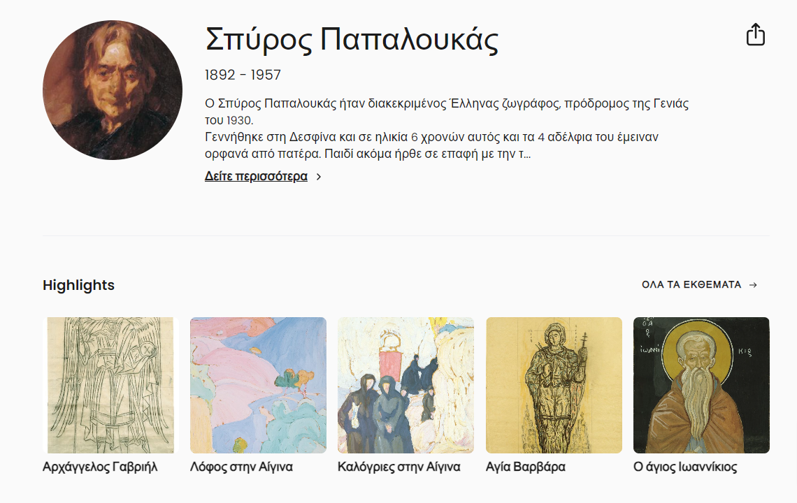The image size is (797, 503).
Task: Click the Αρχάγγελος Γαβριήλ caption text
Action: (100, 467)
